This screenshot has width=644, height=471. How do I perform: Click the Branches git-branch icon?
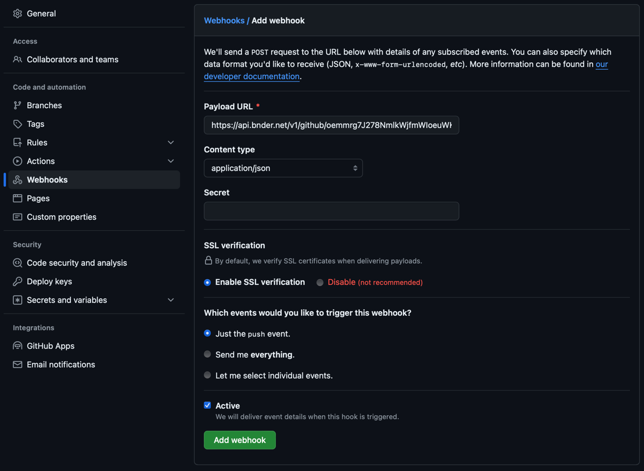(17, 105)
